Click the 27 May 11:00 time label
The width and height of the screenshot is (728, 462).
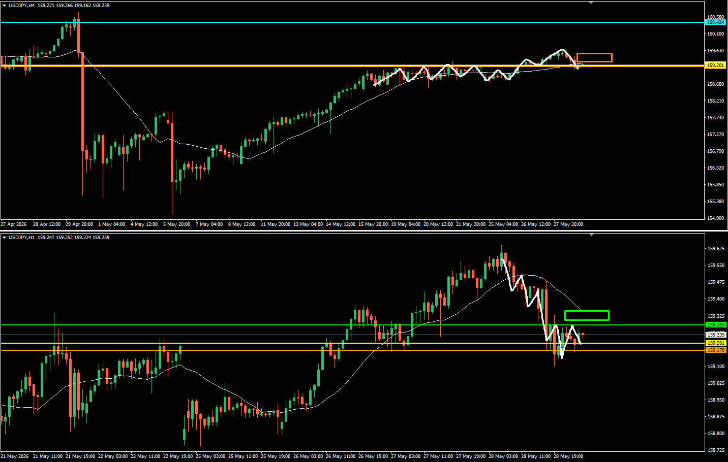438,456
